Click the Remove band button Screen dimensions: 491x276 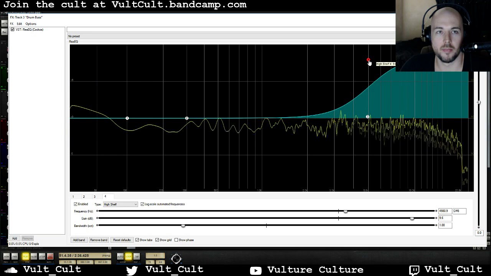point(99,240)
